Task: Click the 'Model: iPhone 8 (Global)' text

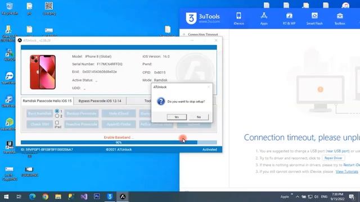Action: coord(92,56)
